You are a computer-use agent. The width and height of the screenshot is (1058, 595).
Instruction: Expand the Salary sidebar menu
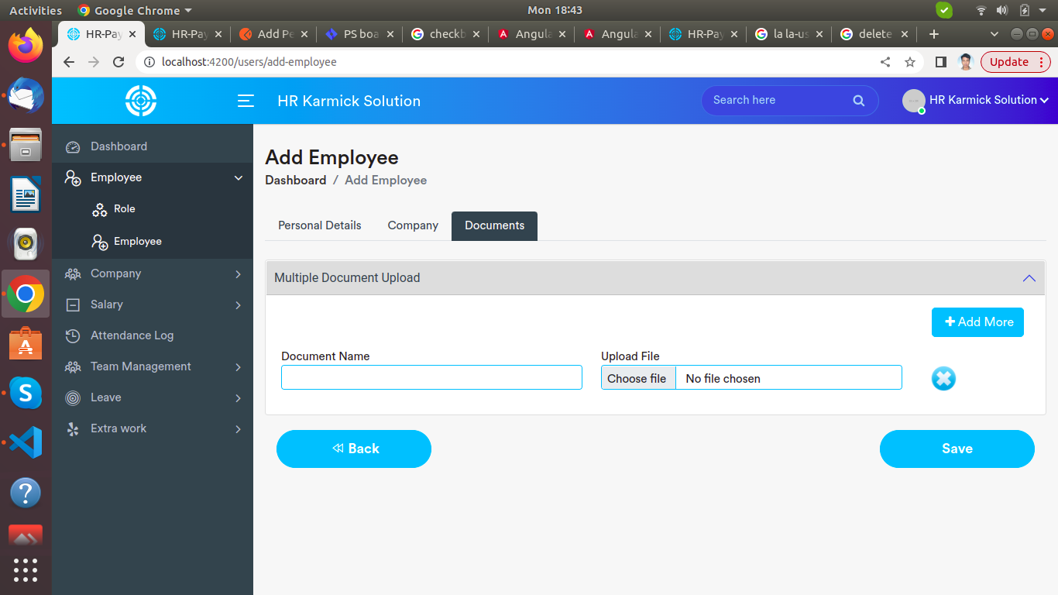(x=107, y=304)
